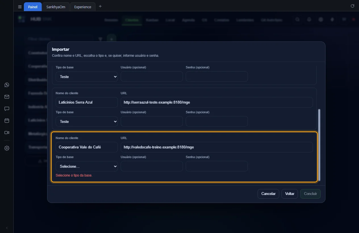Click the Cancelar button

[268, 194]
